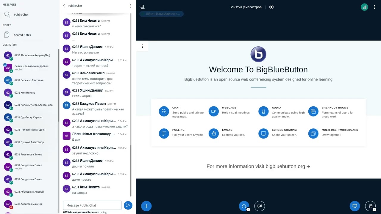
Task: Click the blue plus actions button
Action: point(146,206)
